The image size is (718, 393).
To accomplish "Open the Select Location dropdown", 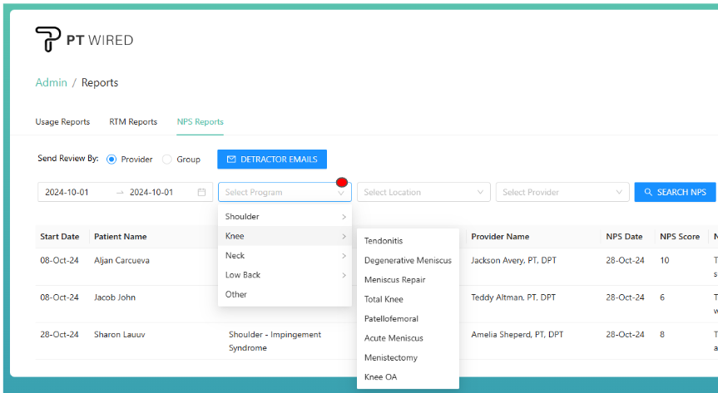I will 423,192.
